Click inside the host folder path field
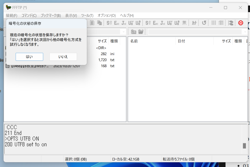This screenshot has height=167, width=250. coord(195,32)
